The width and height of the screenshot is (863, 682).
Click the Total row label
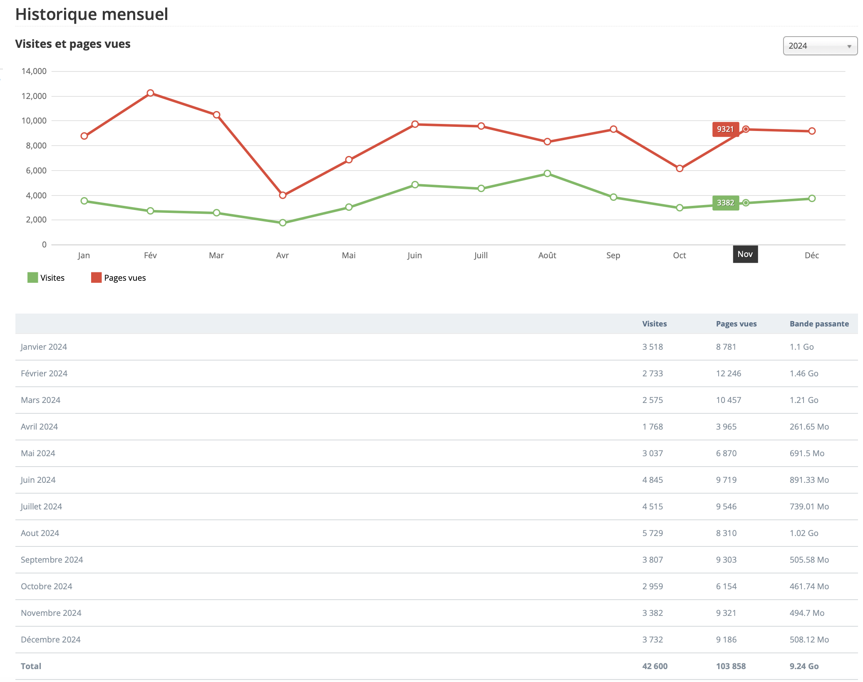[x=31, y=666]
